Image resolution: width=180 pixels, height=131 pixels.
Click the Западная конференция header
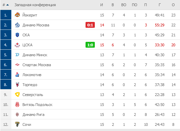click(35, 5)
